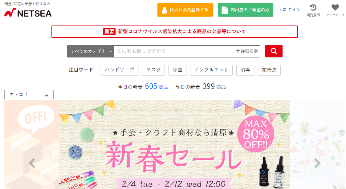The width and height of the screenshot is (346, 189).
Task: Open coronavirus 重要 notice banner
Action: pos(175,32)
